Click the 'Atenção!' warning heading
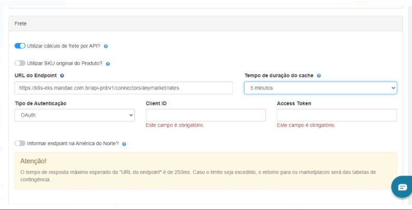The width and height of the screenshot is (412, 210). [33, 161]
